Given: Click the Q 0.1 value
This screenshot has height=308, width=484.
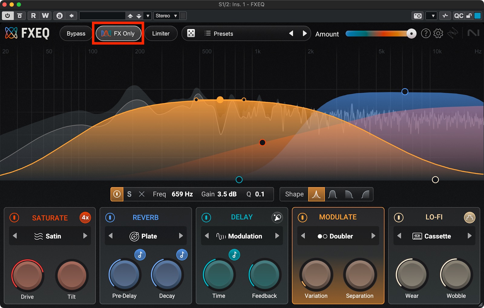Looking at the screenshot, I should coord(260,194).
